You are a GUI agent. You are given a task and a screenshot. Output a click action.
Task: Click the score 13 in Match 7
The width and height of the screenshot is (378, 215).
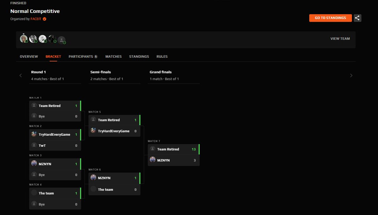(x=194, y=149)
